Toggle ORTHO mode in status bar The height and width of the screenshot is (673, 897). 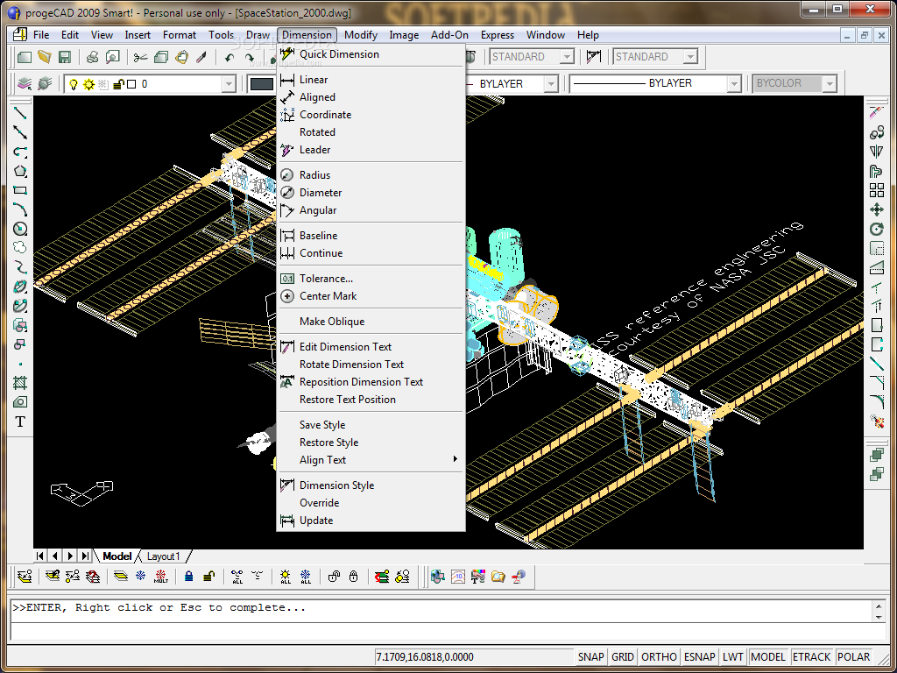point(659,657)
